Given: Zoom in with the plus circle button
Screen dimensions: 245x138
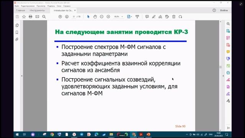Looking at the screenshot, I should tap(108, 16).
